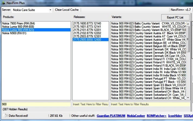The height and width of the screenshot is (121, 193).
Task: Select Portugal PT Black - V3 variant
Action: pos(148,82)
